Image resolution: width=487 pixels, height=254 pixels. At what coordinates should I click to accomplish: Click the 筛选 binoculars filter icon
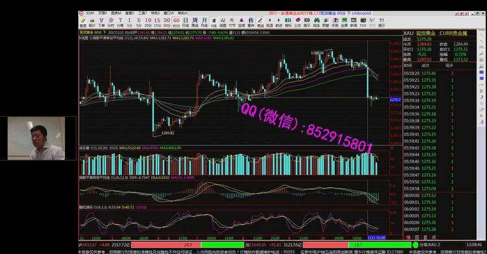(x=316, y=22)
